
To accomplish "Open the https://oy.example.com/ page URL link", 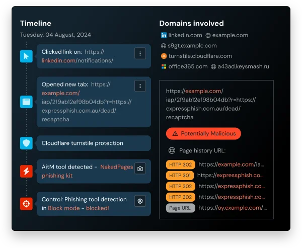I will click(x=233, y=208).
